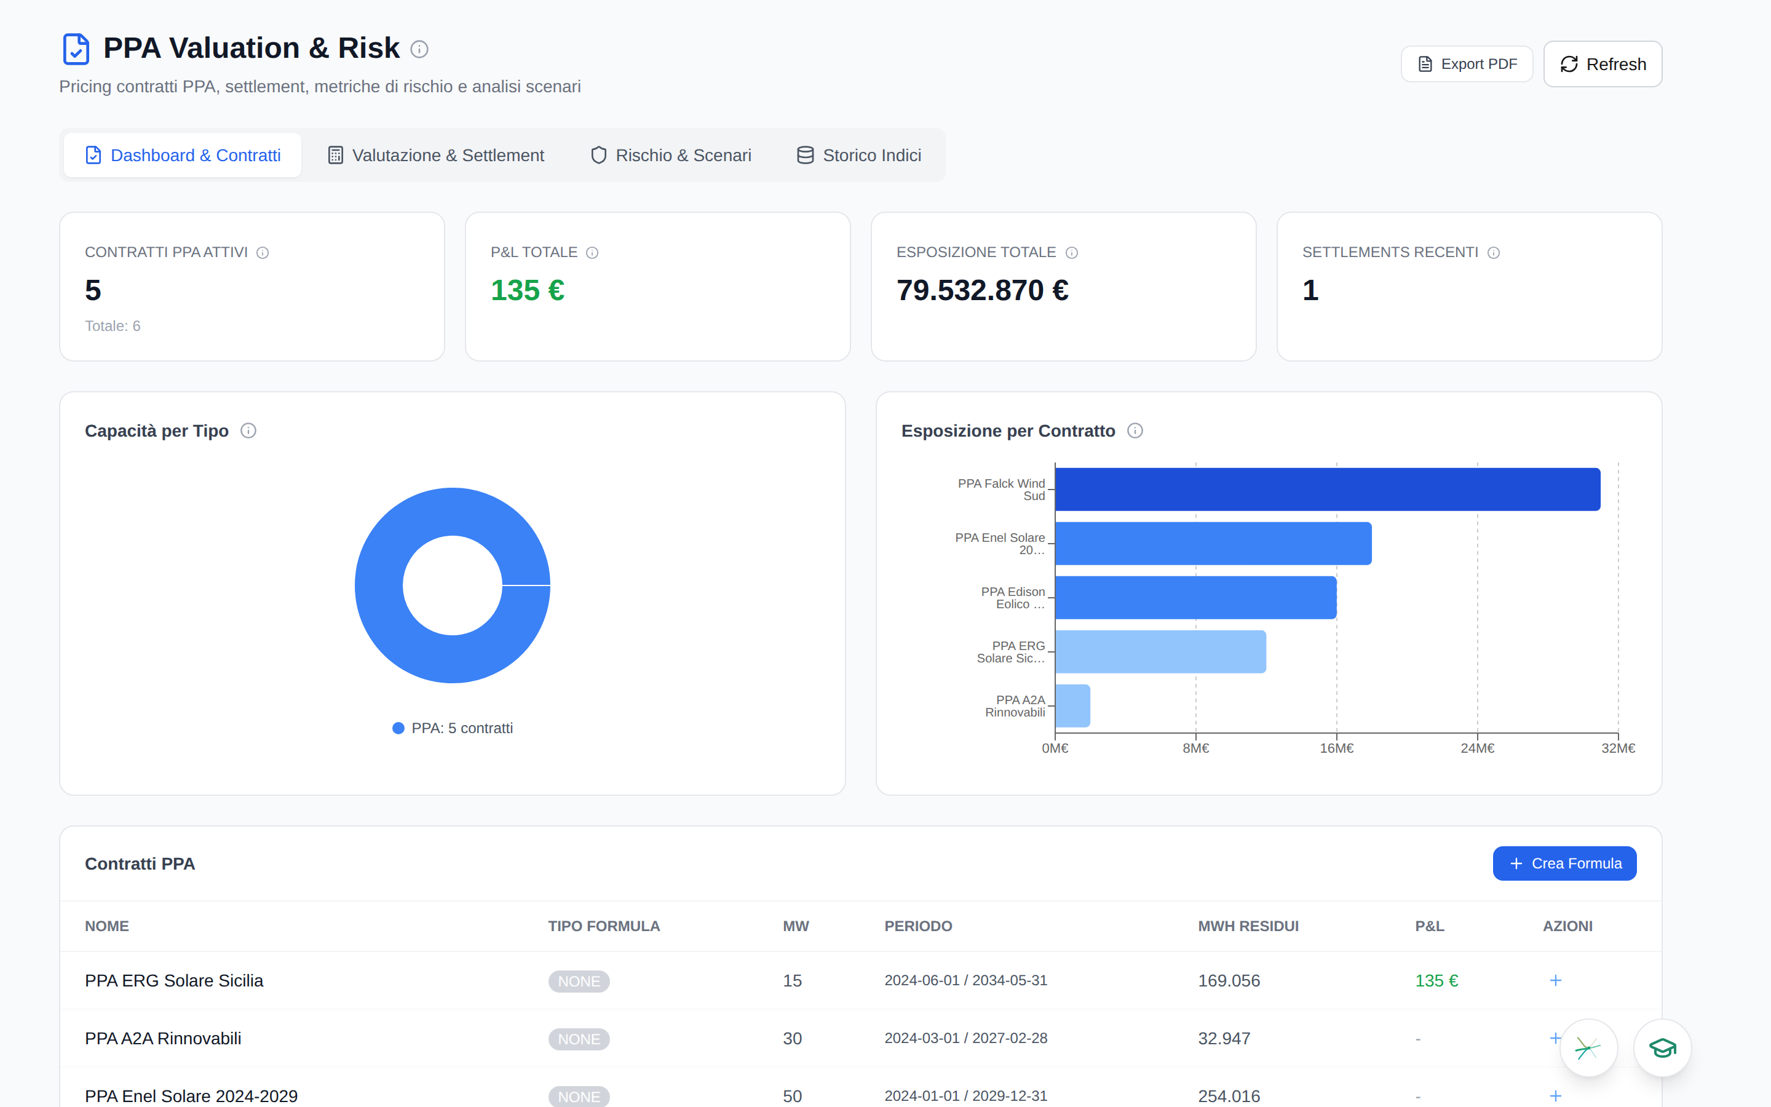Click the Crea Formula button
1771x1107 pixels.
1564,863
